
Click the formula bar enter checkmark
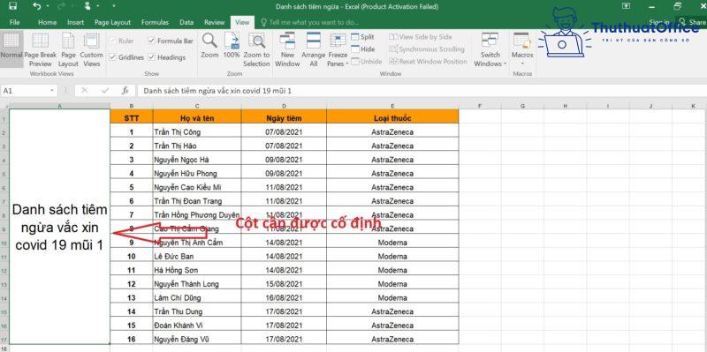(105, 91)
